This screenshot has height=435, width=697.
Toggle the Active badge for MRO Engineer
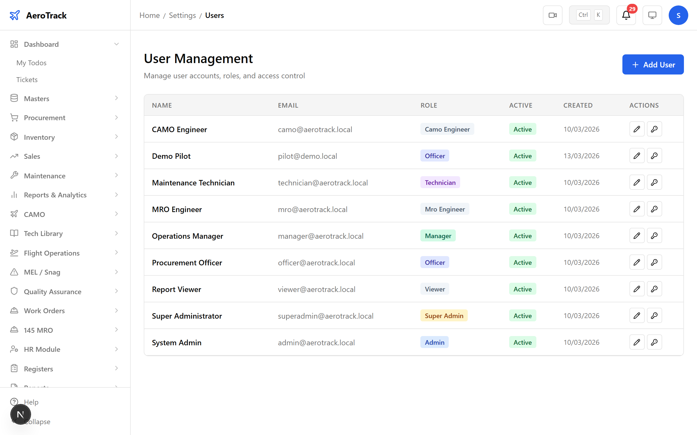pyautogui.click(x=522, y=209)
